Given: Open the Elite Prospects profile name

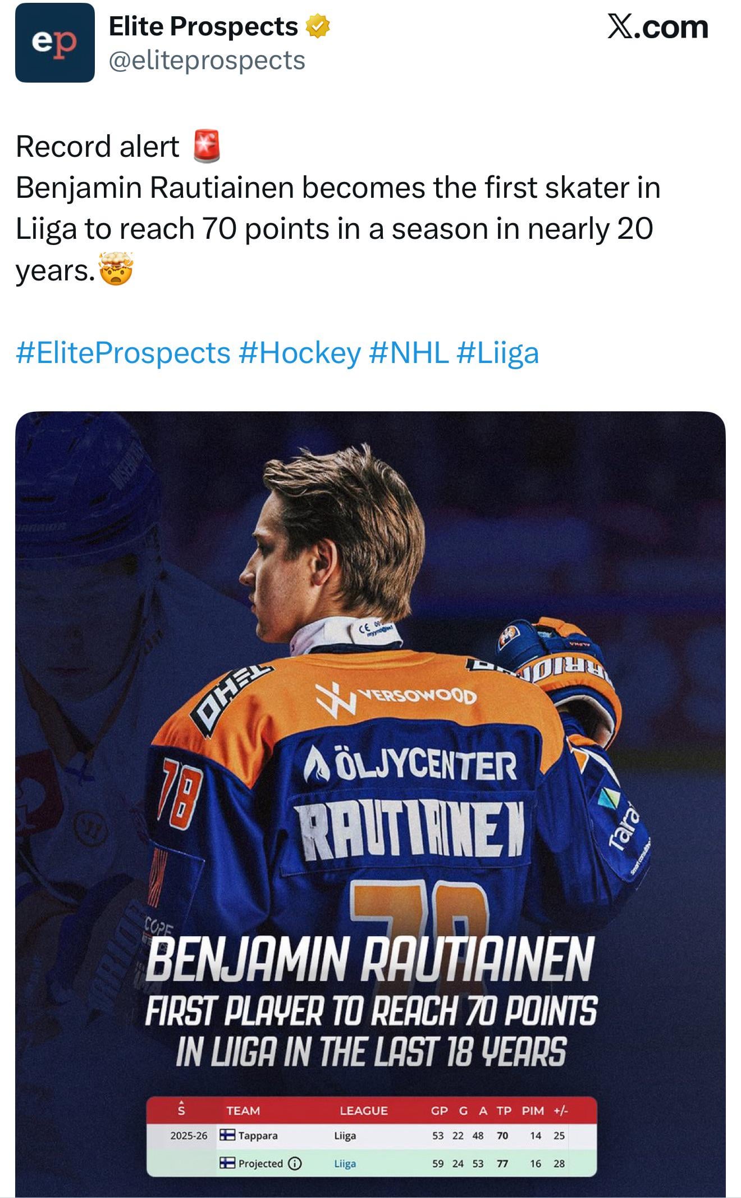Looking at the screenshot, I should [x=203, y=26].
